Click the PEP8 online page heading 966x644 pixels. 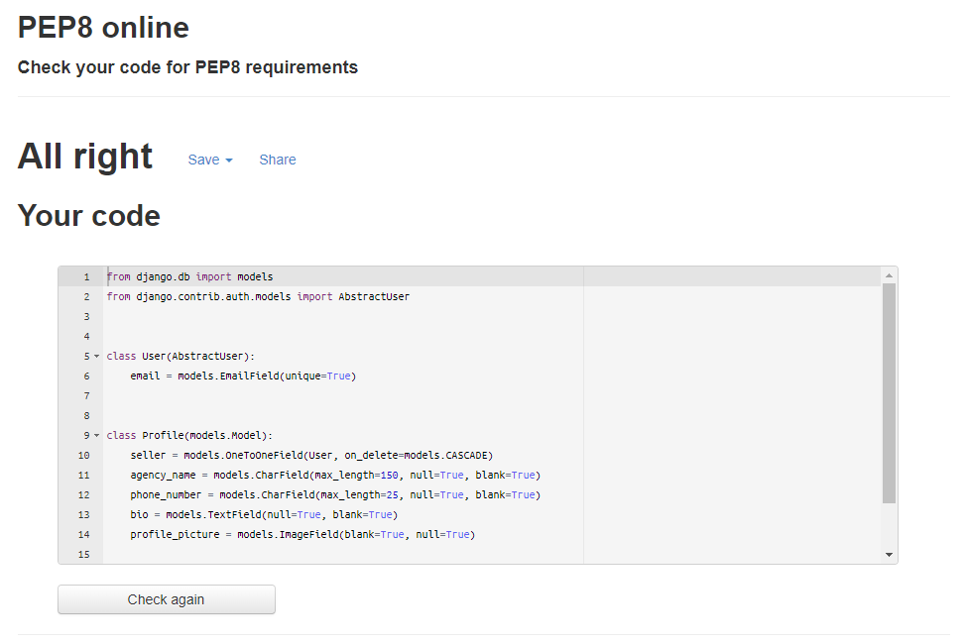[x=102, y=27]
